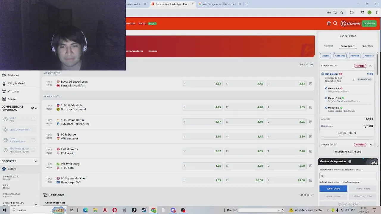Bet on draw at 10.00 for Bayern match
This screenshot has height=214, width=381.
[x=244, y=180]
